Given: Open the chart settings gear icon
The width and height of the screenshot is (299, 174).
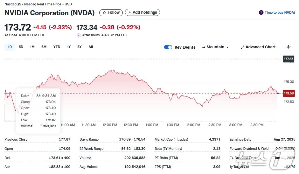Looking at the screenshot, I should coord(289,47).
